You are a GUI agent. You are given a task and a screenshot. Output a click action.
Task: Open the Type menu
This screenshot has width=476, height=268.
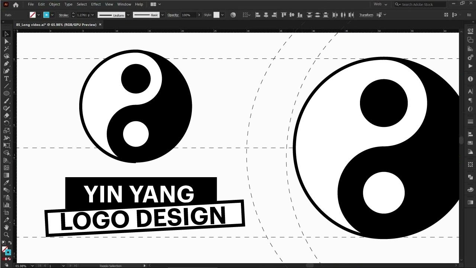(x=68, y=4)
